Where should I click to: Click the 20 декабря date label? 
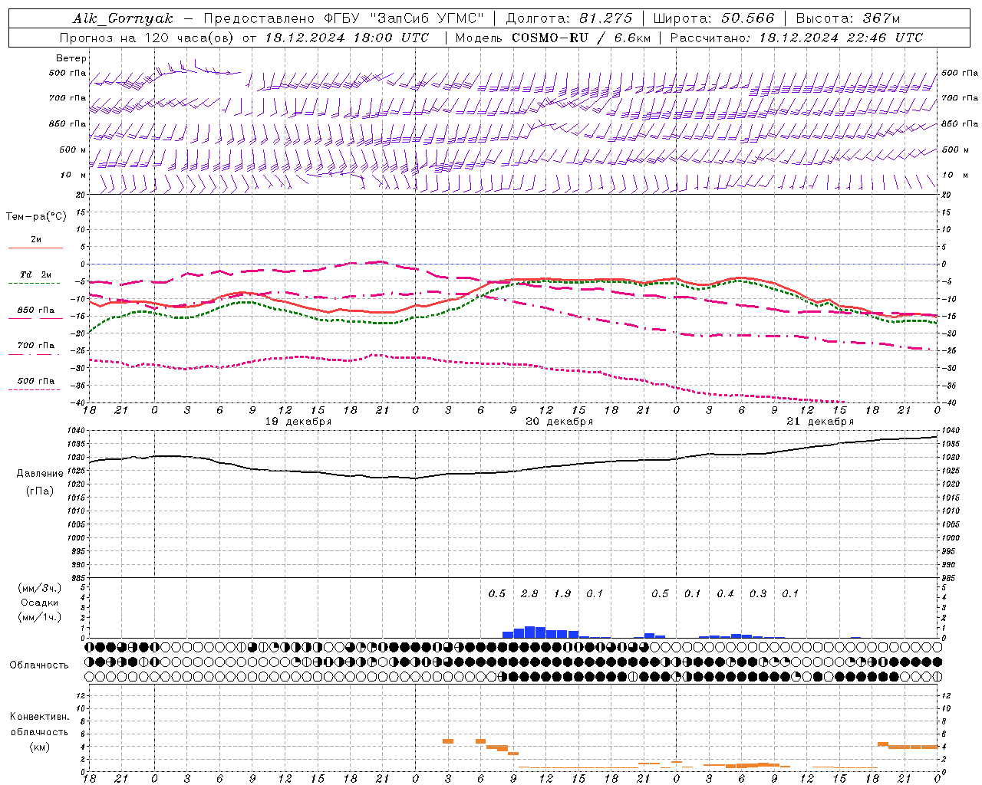coord(559,422)
